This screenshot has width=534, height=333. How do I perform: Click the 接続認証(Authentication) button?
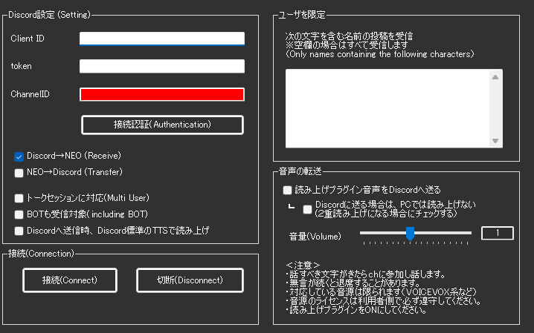(x=162, y=125)
